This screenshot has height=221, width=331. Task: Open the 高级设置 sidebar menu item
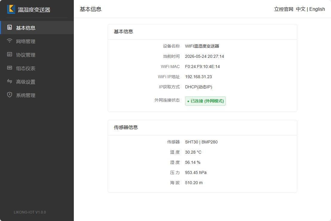37,82
